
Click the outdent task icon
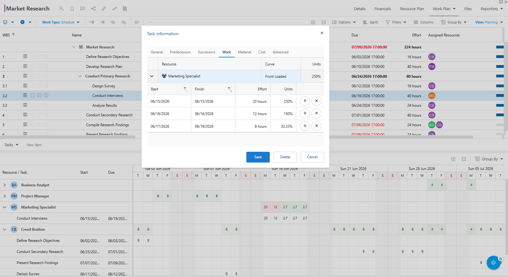pyautogui.click(x=92, y=22)
